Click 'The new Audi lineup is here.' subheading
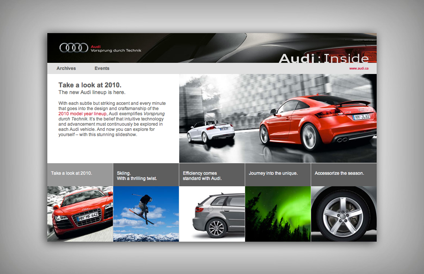The width and height of the screenshot is (424, 274). tap(92, 92)
